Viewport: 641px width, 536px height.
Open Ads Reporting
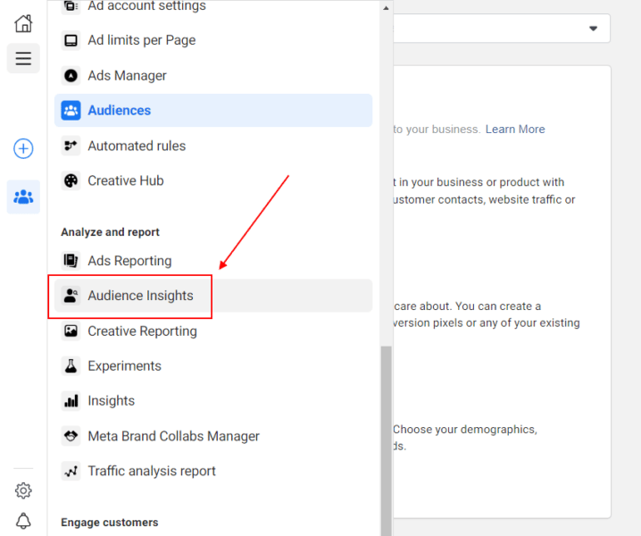pyautogui.click(x=213, y=261)
